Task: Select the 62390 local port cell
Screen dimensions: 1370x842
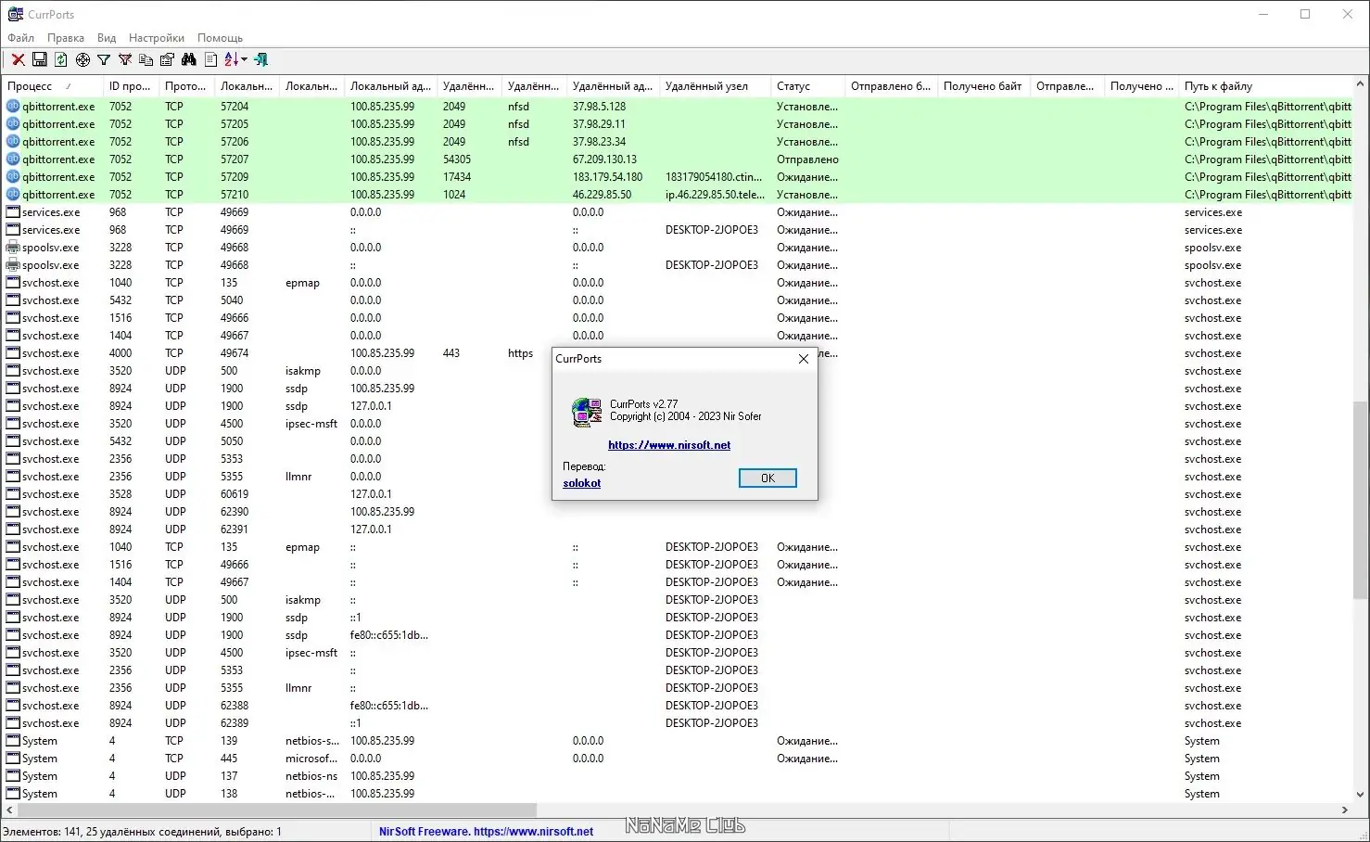Action: pyautogui.click(x=235, y=512)
